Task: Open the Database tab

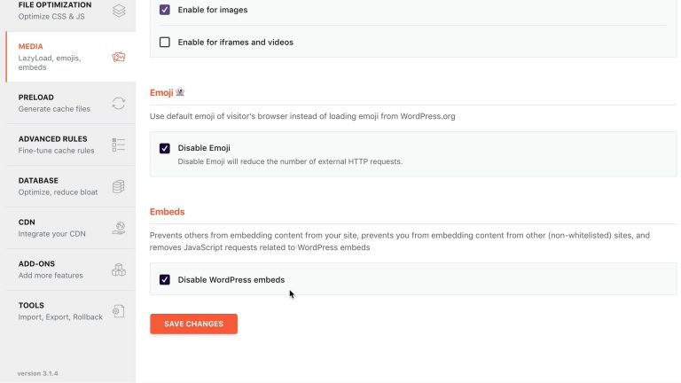Action: [x=71, y=186]
